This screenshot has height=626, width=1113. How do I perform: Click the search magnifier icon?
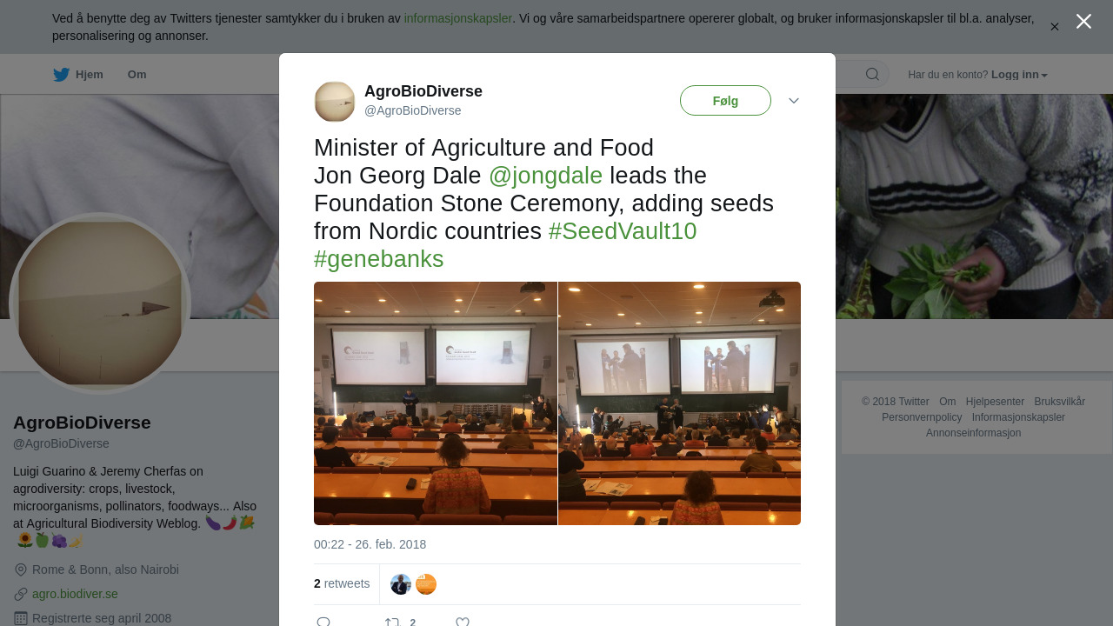click(x=872, y=75)
